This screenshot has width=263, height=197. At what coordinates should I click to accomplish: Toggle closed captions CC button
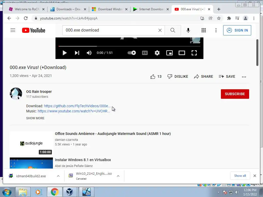(x=145, y=53)
